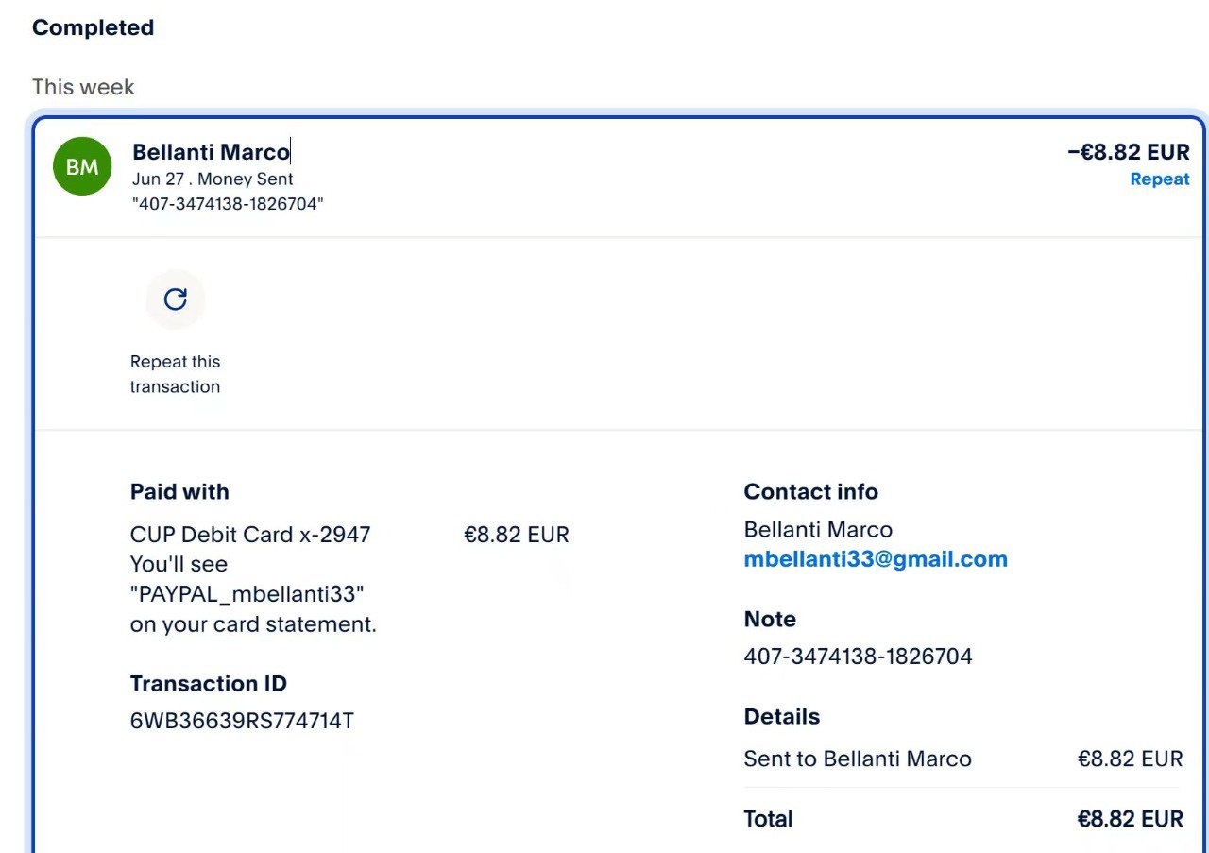Click the €8.82 EUR beside debit card

click(516, 535)
